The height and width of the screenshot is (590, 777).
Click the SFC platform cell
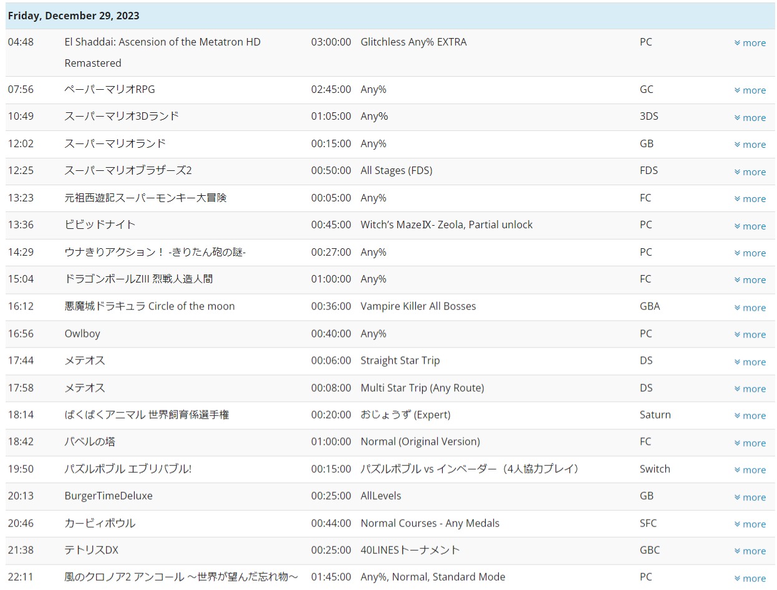coord(649,523)
